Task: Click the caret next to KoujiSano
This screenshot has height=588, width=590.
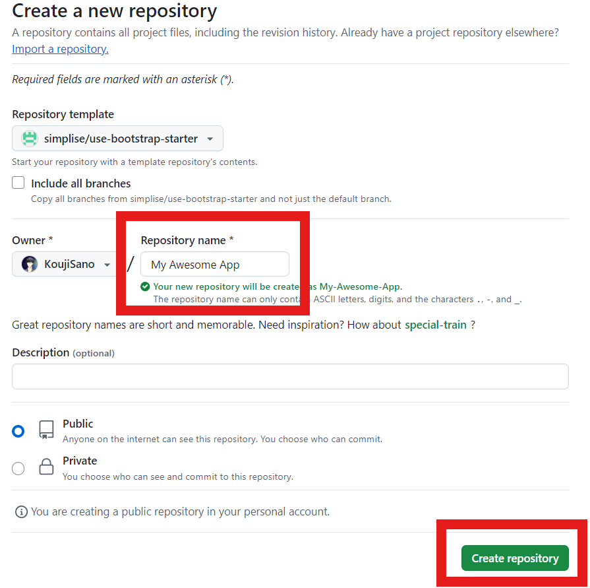Action: pyautogui.click(x=105, y=263)
